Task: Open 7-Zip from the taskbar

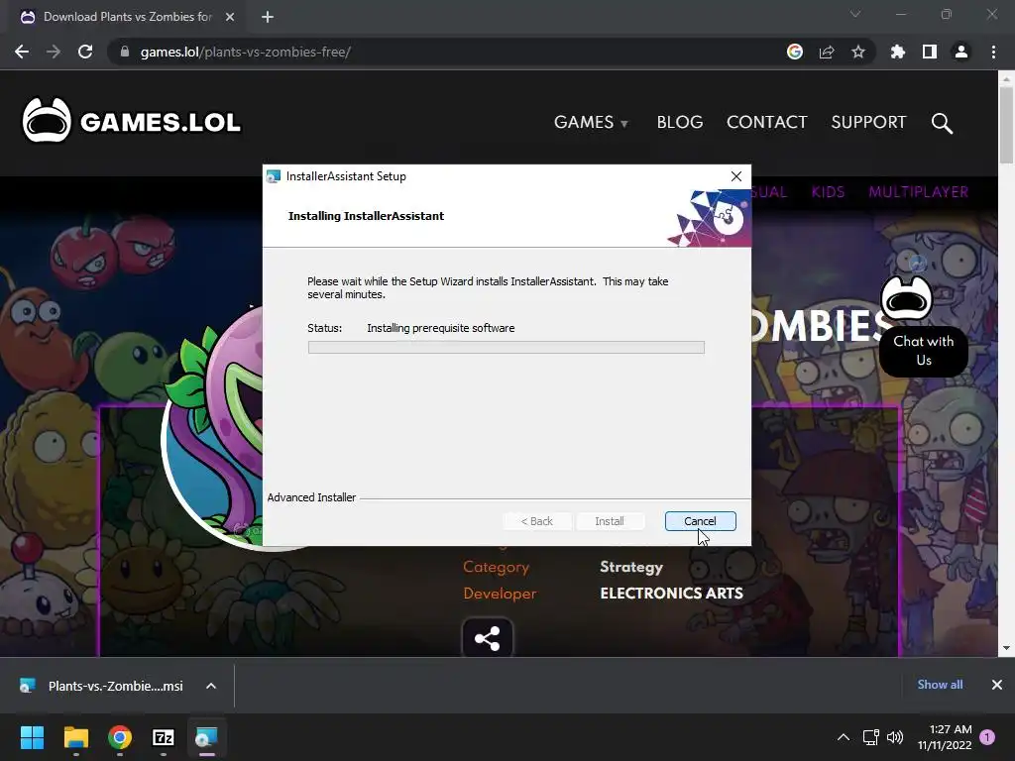Action: (x=164, y=737)
